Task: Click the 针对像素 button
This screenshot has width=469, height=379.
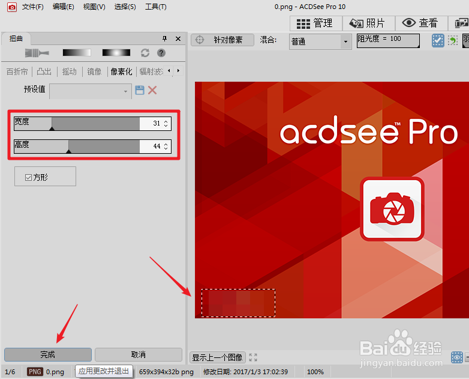Action: [x=223, y=40]
